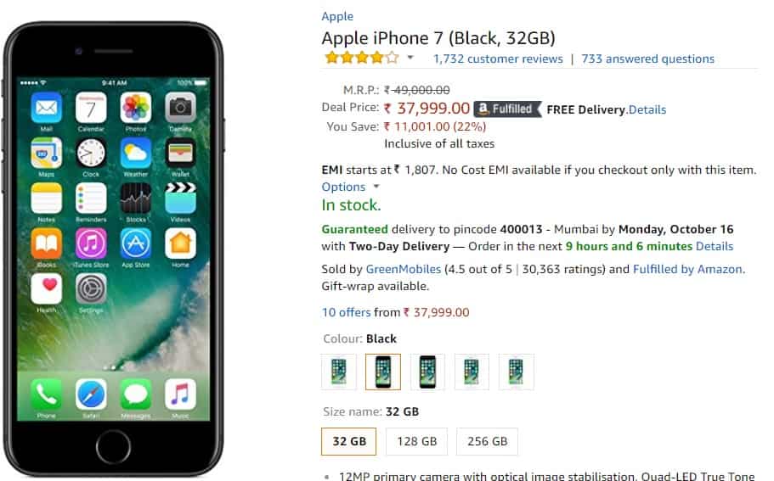Screen dimensions: 774x481
Task: Open the Apple brand link
Action: click(337, 16)
